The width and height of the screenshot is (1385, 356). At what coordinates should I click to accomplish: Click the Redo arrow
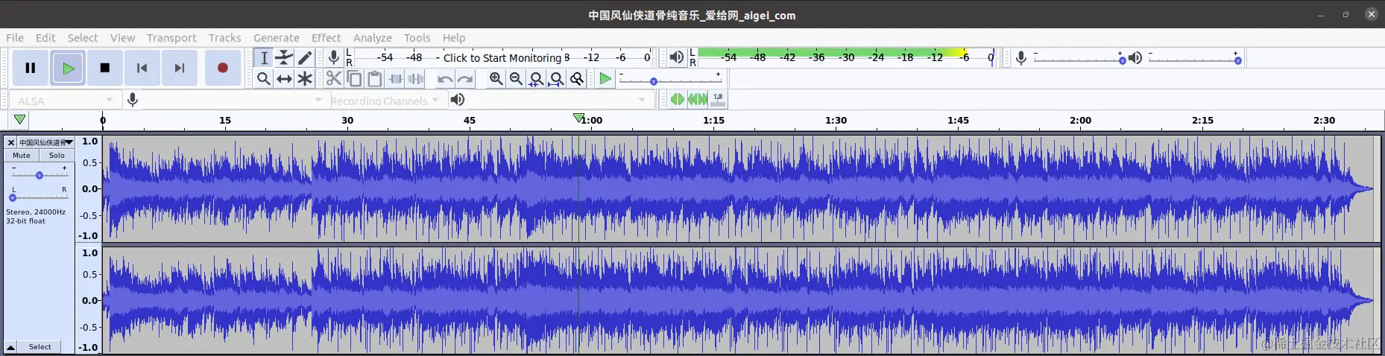[465, 78]
